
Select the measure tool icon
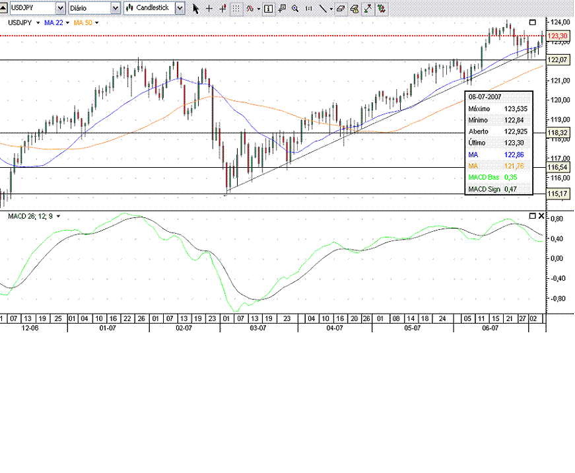[368, 8]
